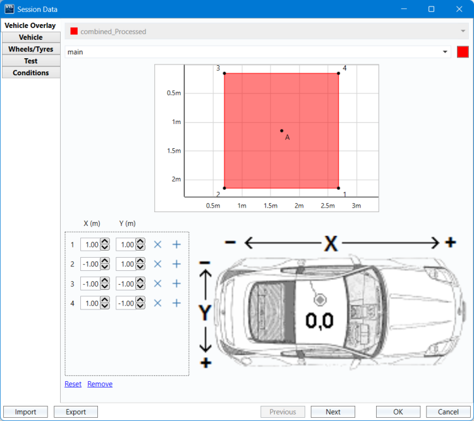Image resolution: width=474 pixels, height=421 pixels.
Task: Click center point A on the plot
Action: coord(281,131)
